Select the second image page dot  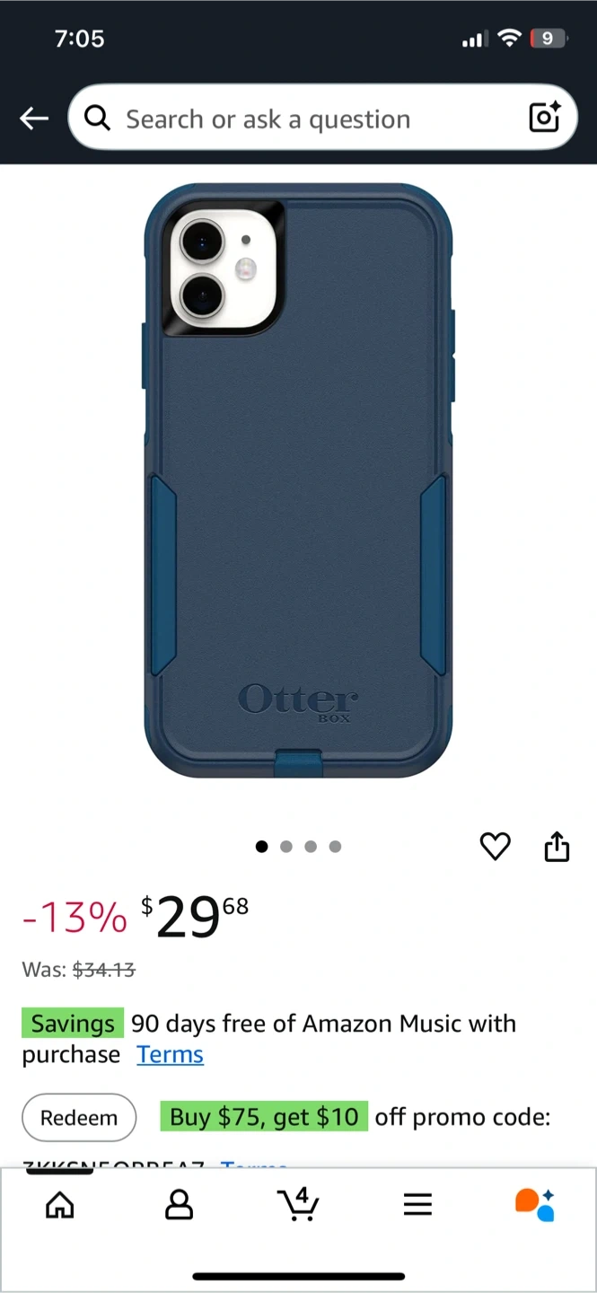point(286,846)
